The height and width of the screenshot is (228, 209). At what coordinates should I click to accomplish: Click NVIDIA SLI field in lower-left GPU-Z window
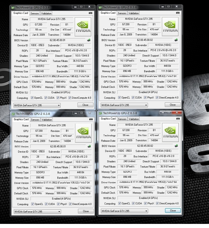pyautogui.click(x=61, y=198)
